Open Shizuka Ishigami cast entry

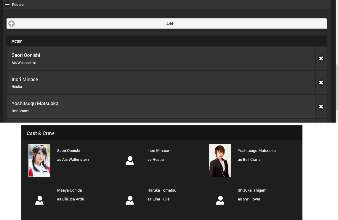coord(253,190)
